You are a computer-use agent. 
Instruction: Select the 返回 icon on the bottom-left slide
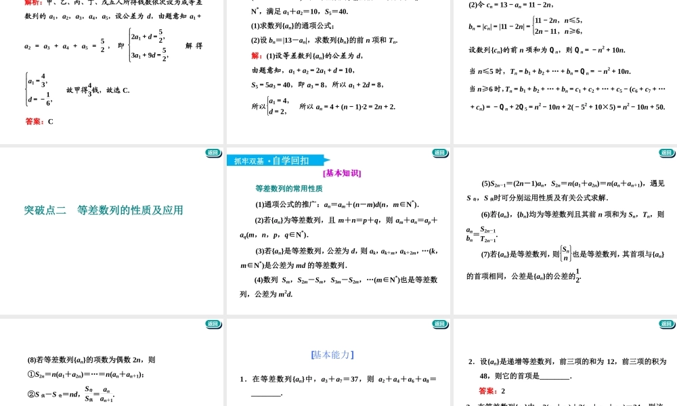click(213, 324)
